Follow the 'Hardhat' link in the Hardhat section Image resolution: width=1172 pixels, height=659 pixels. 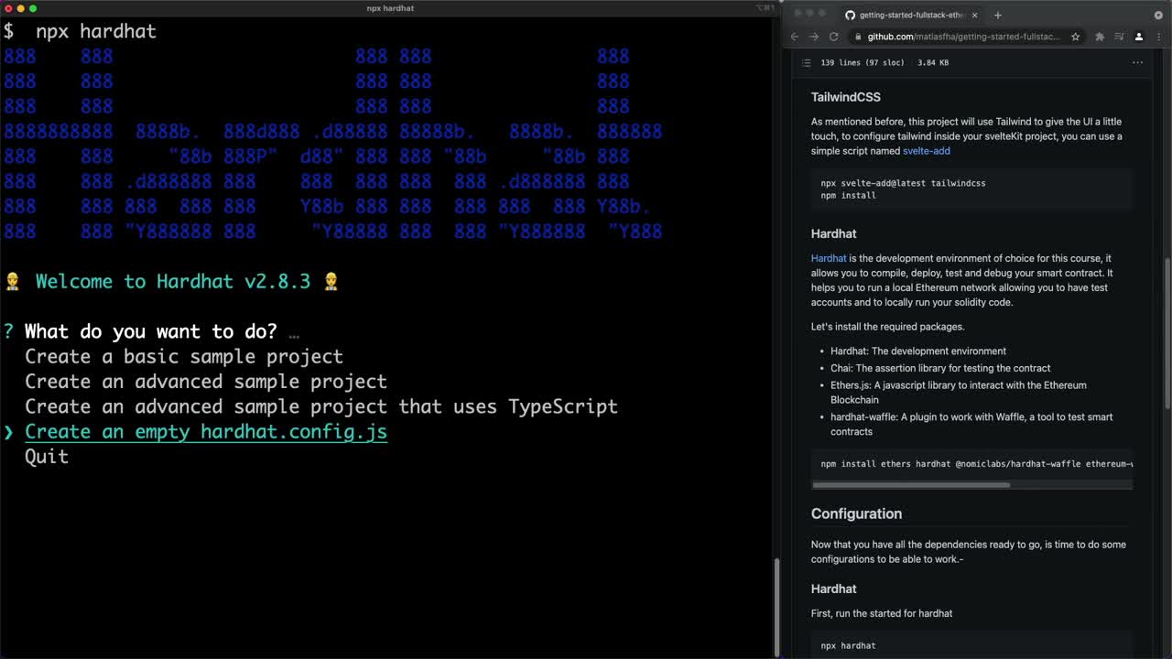click(x=828, y=258)
